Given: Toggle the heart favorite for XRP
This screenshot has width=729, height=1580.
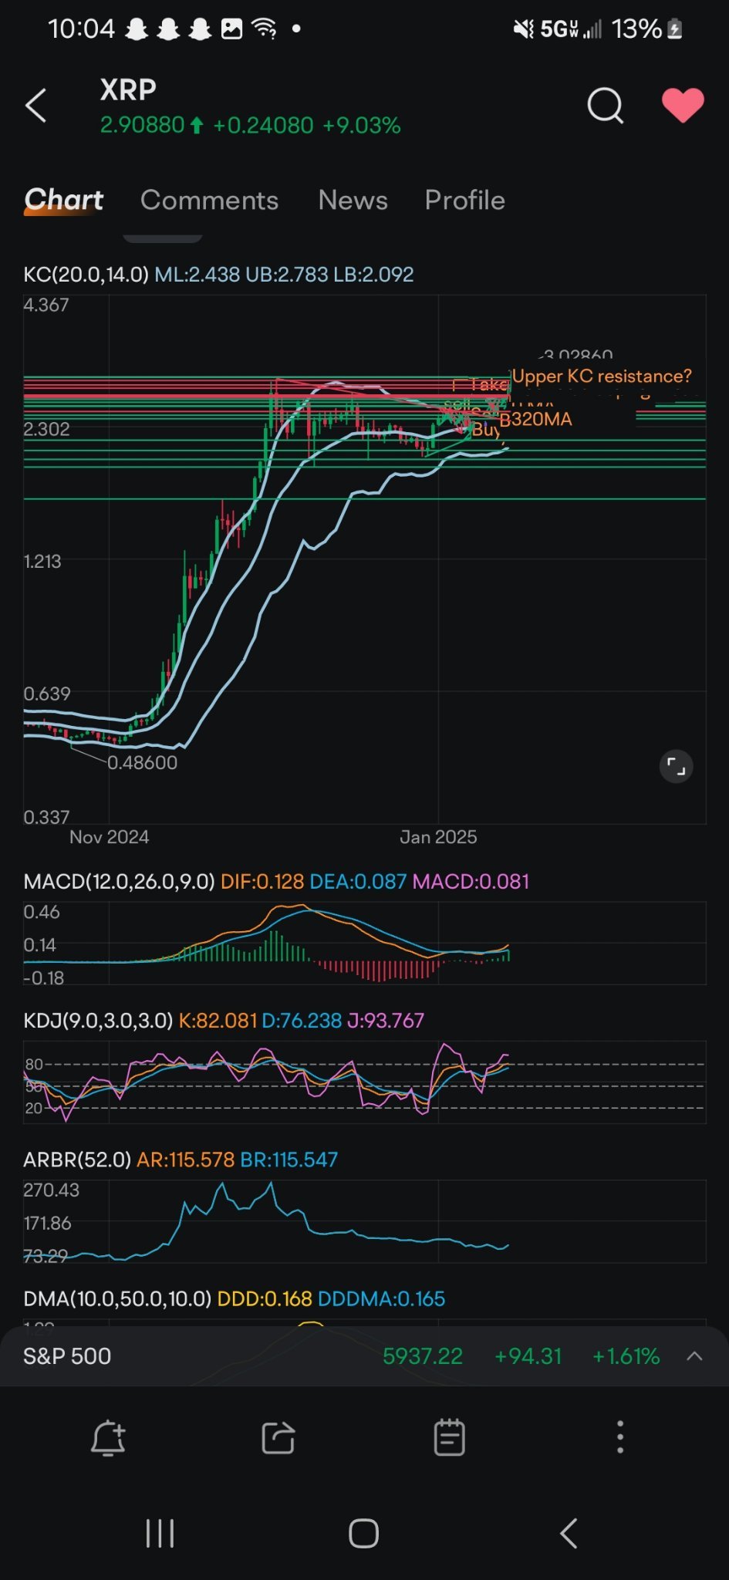Looking at the screenshot, I should [683, 106].
